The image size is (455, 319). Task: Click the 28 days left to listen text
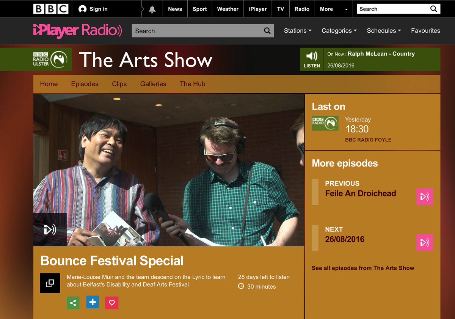coord(264,277)
